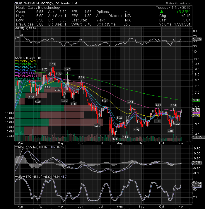Click the yellow 5.49 axis price tag
205x209 pixels.
(196, 116)
